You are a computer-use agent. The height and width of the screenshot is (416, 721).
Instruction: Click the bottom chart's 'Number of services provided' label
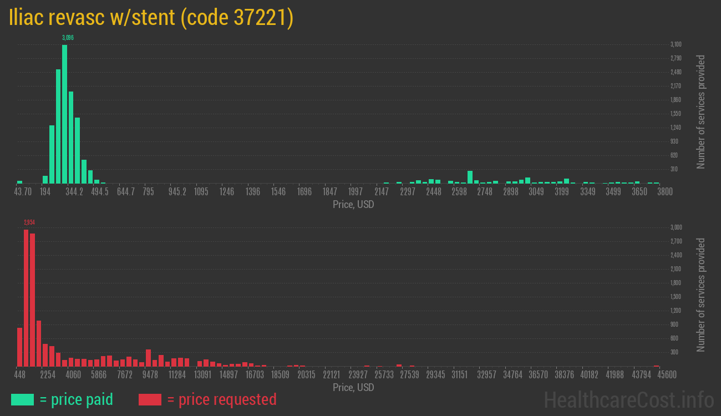pos(701,295)
